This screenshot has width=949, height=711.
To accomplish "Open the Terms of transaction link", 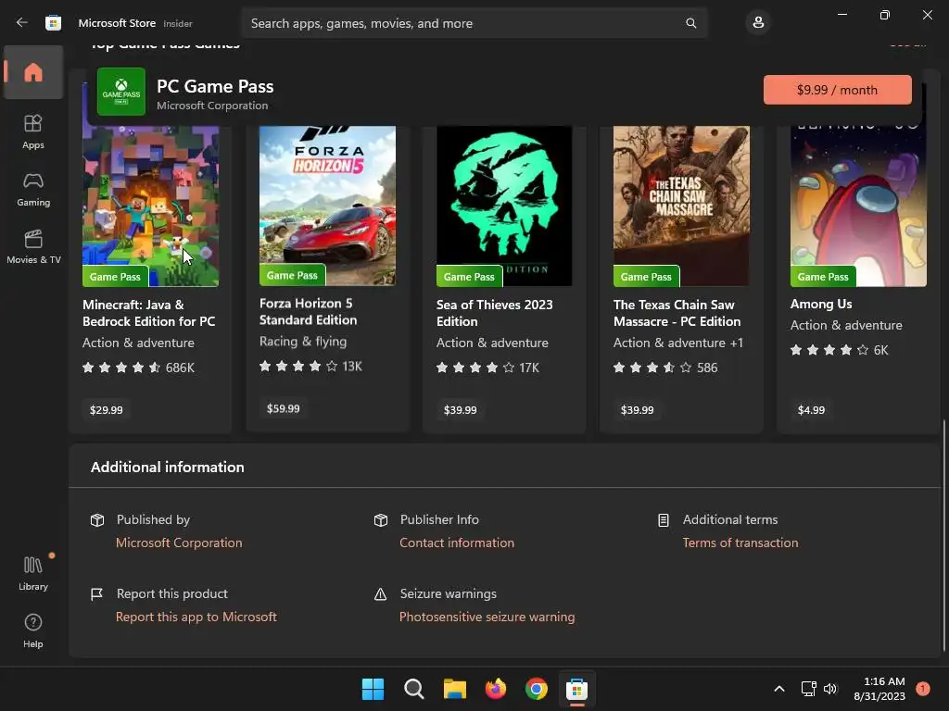I will tap(740, 543).
